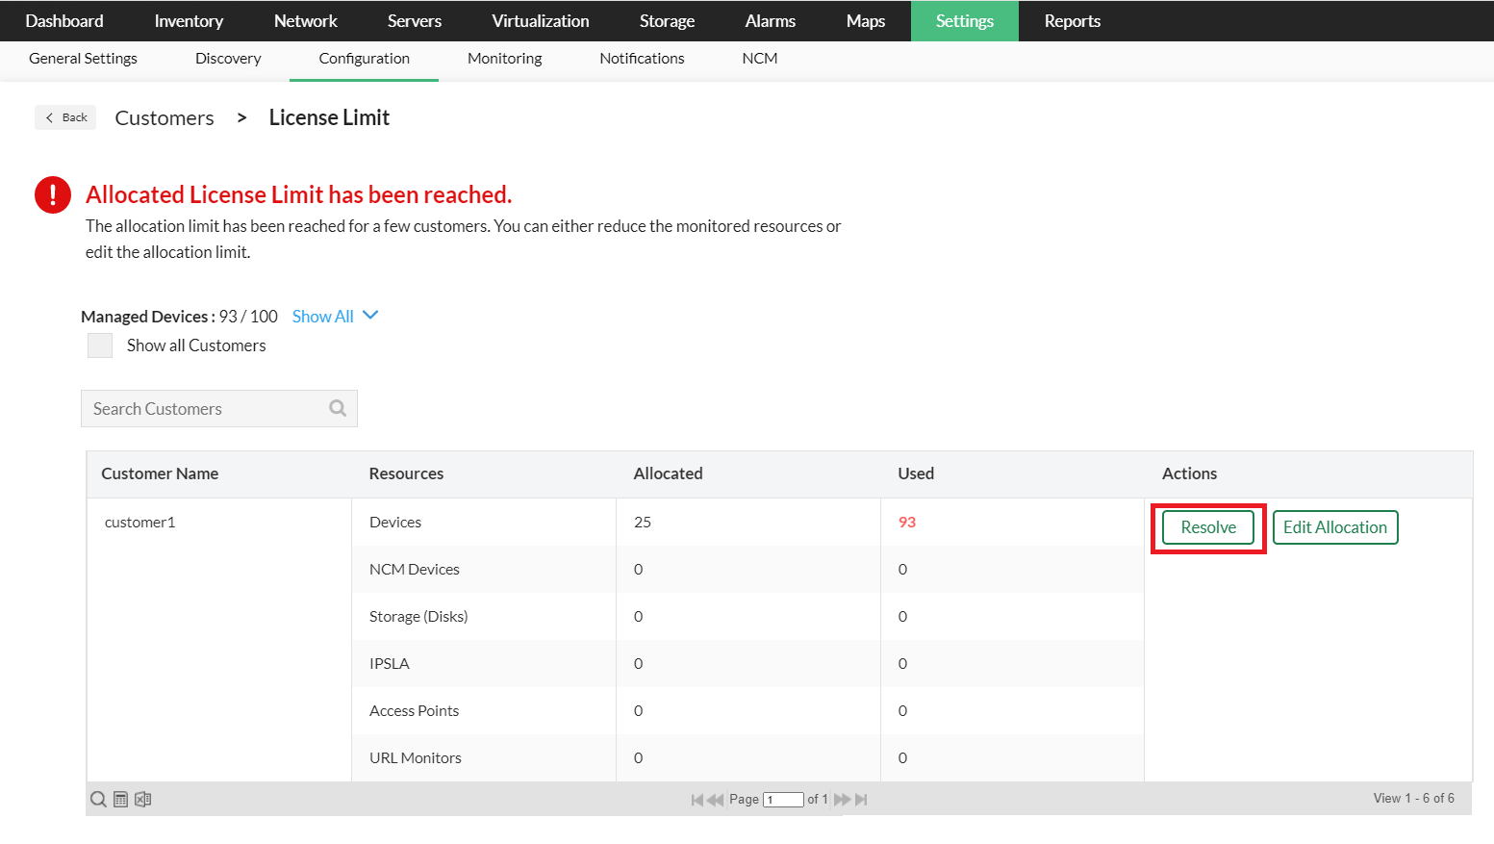
Task: Select the Storage (Disks) resource row
Action: click(x=748, y=617)
